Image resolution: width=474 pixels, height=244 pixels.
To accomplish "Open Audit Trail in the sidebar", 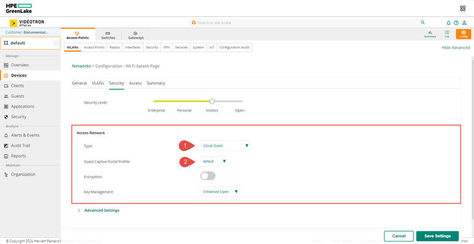I will pos(20,145).
